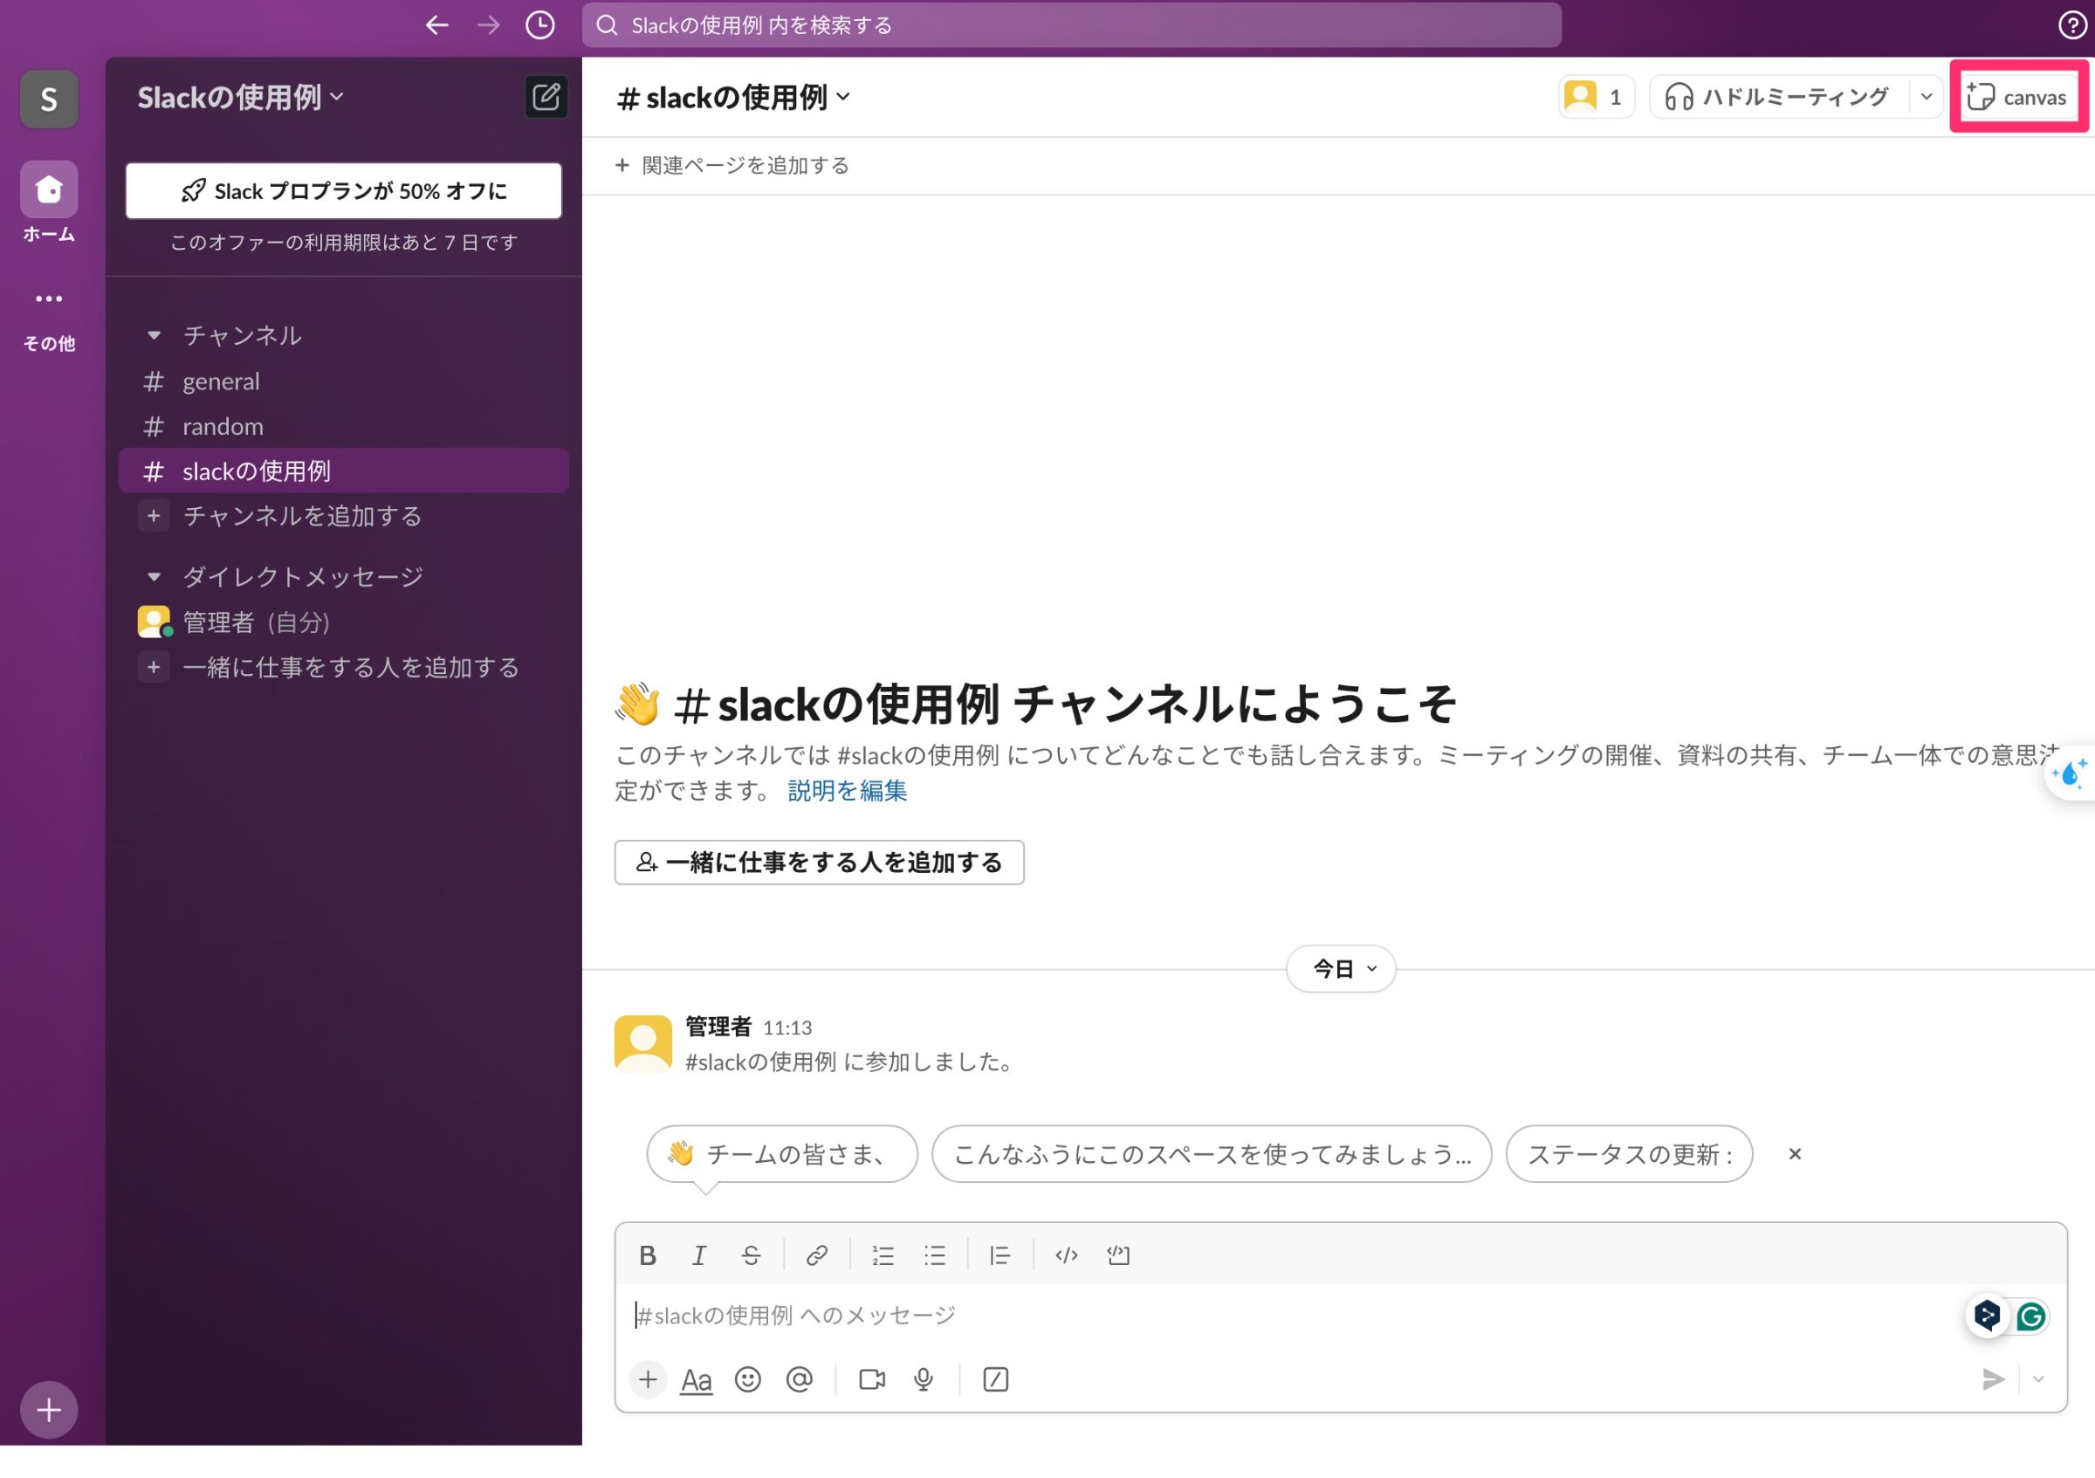This screenshot has height=1478, width=2095.
Task: Click the S workspace icon
Action: click(48, 99)
